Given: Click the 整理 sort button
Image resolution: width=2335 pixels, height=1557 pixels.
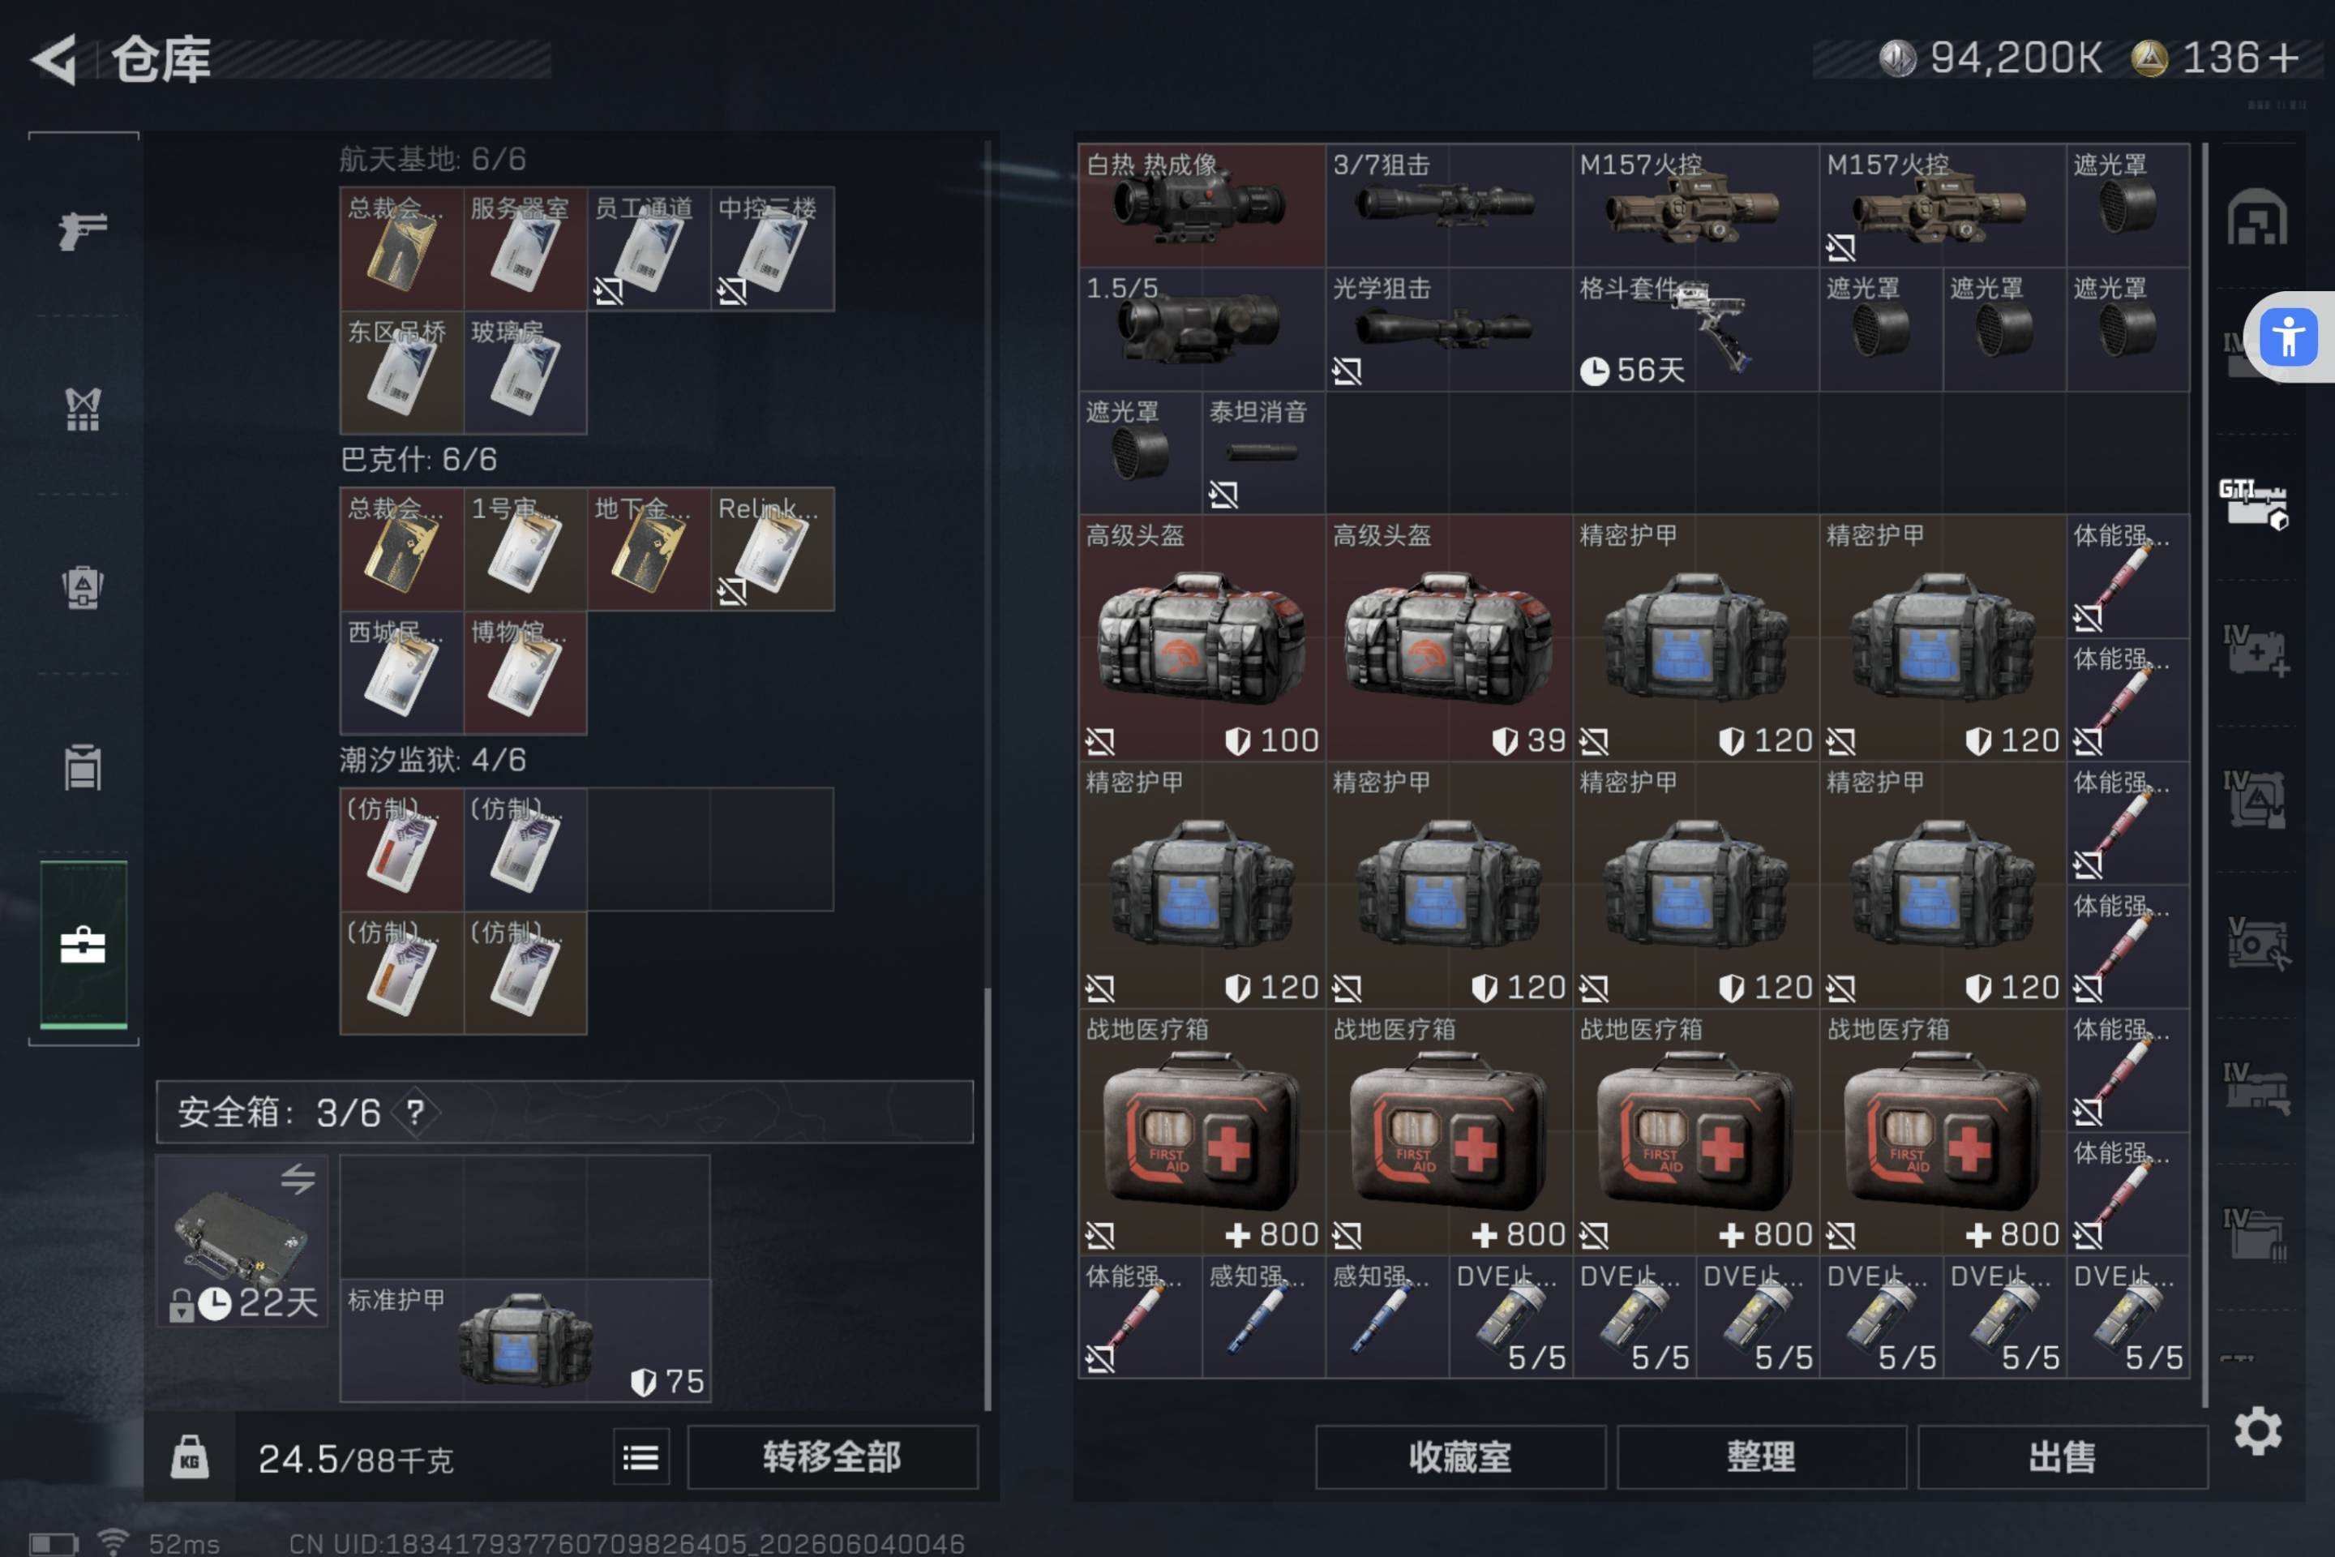Looking at the screenshot, I should coord(1760,1456).
